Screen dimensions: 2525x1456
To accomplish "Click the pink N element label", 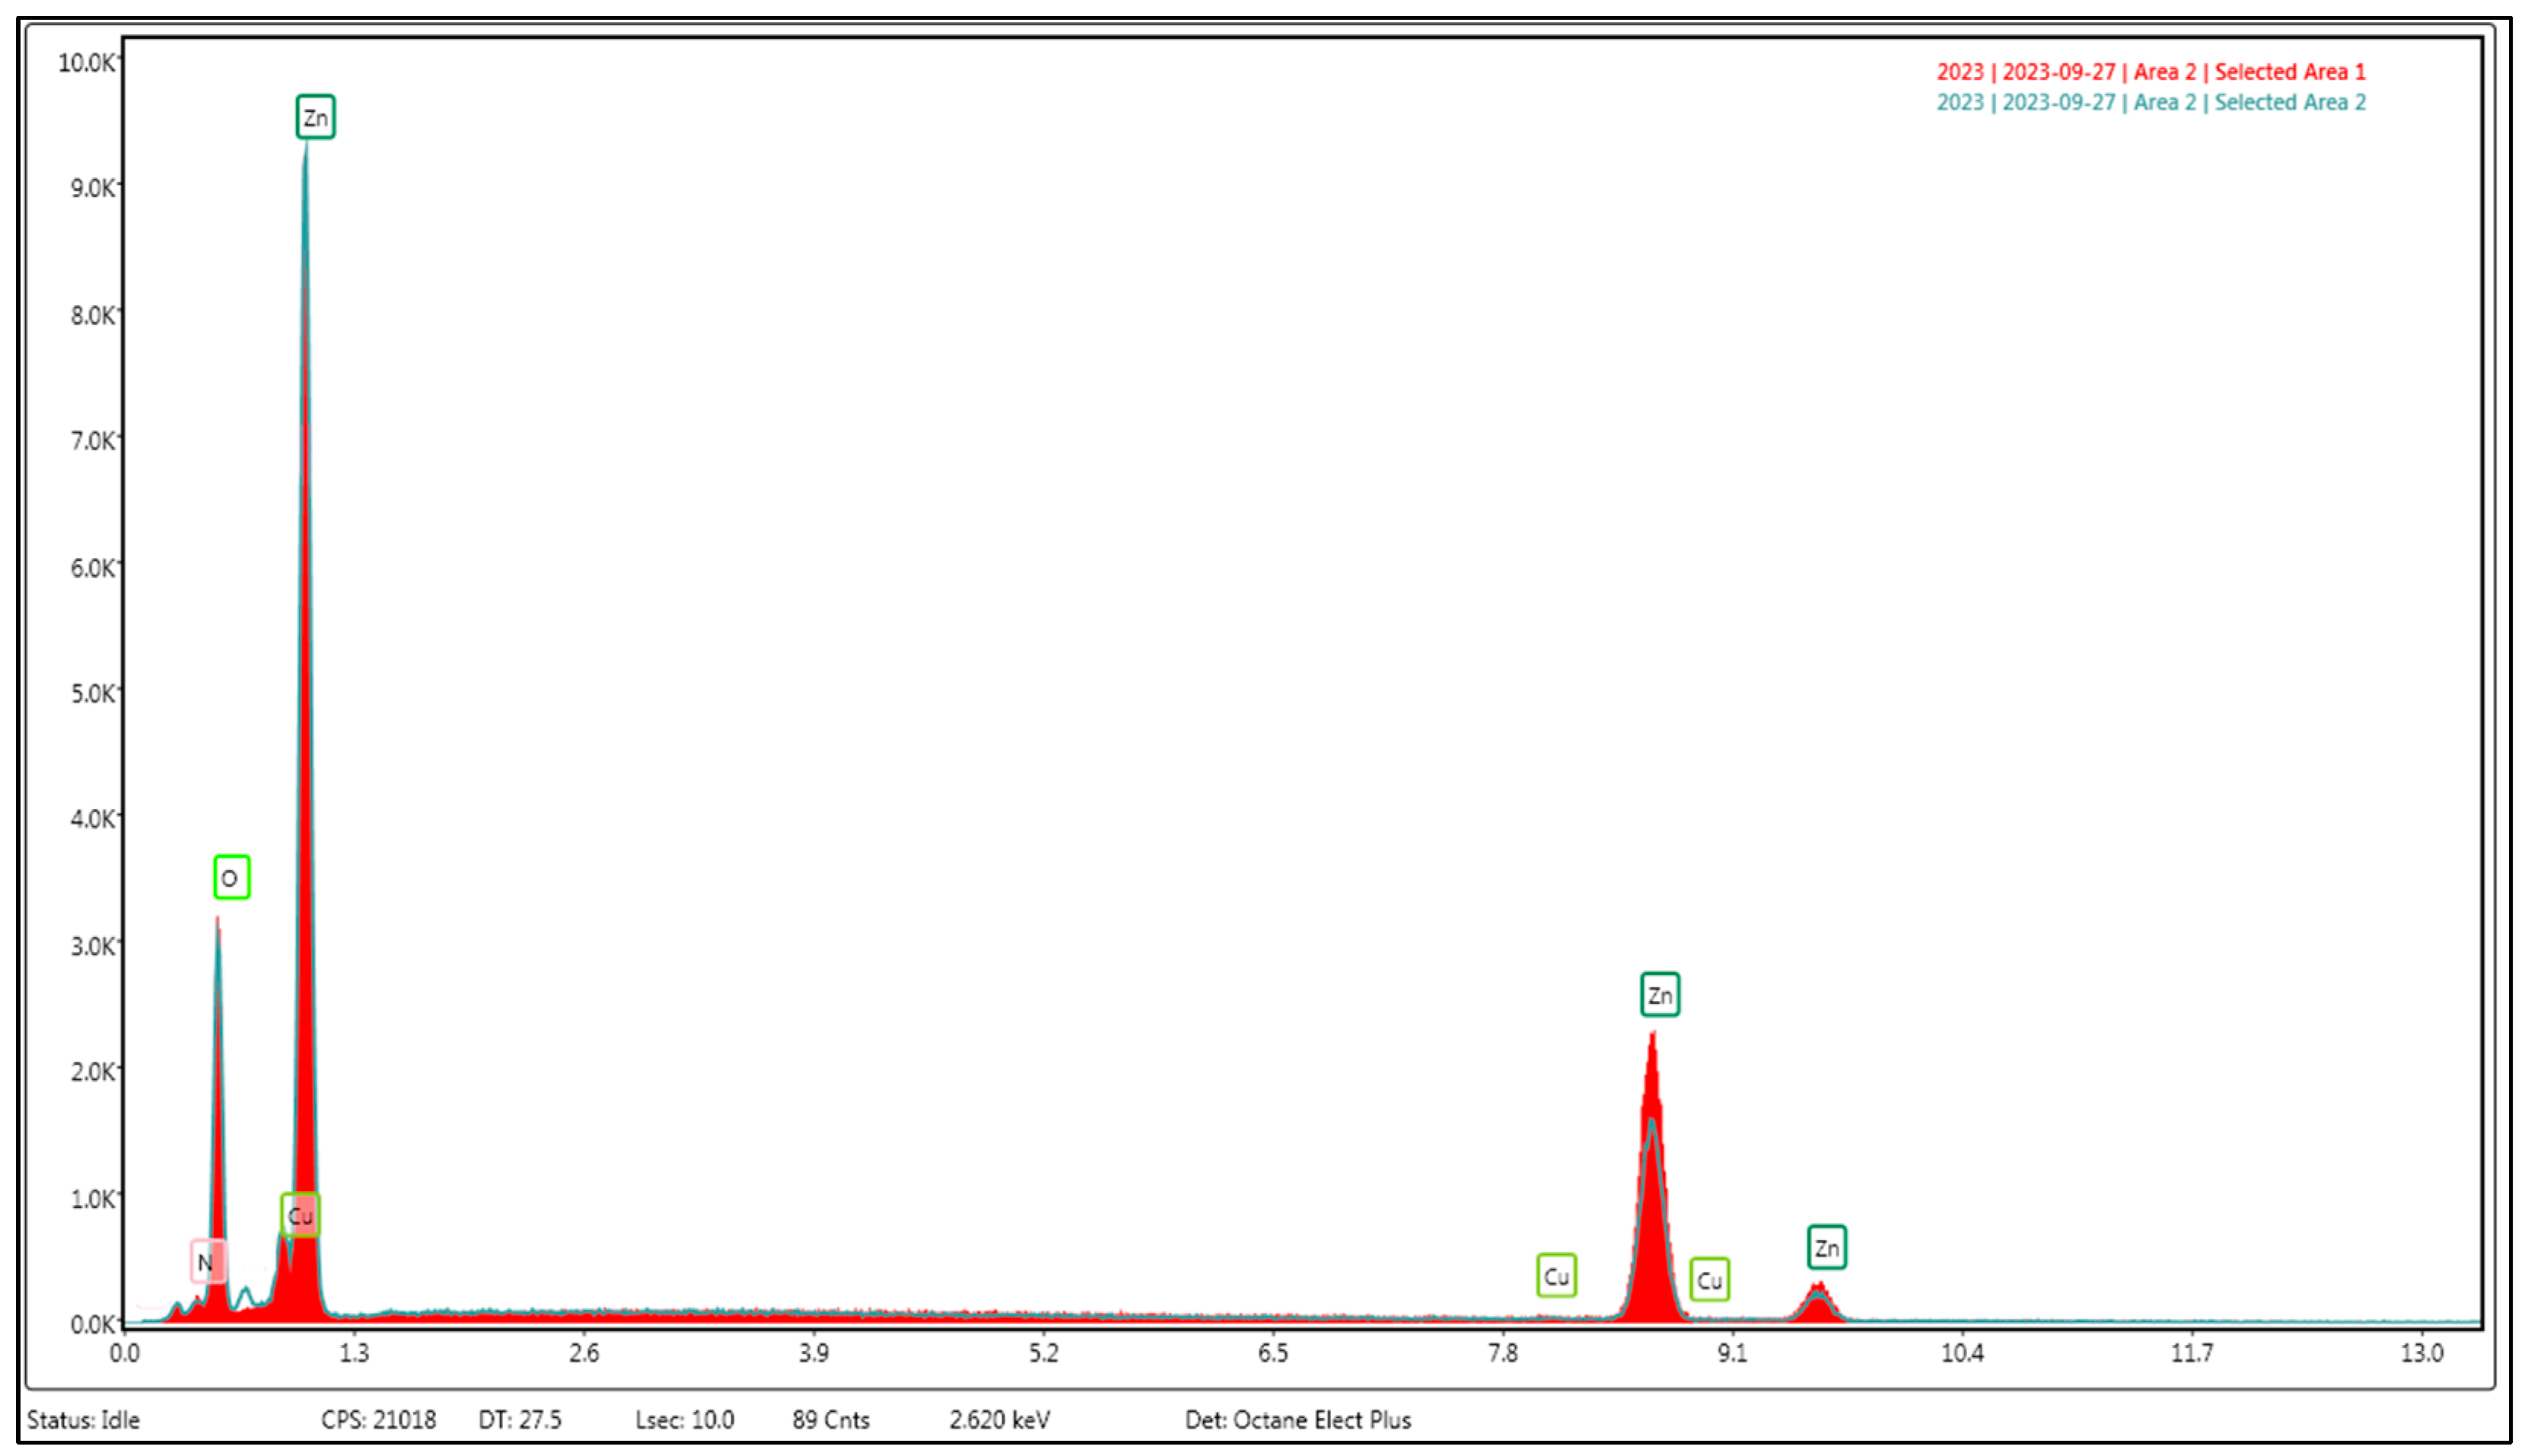I will click(x=207, y=1262).
